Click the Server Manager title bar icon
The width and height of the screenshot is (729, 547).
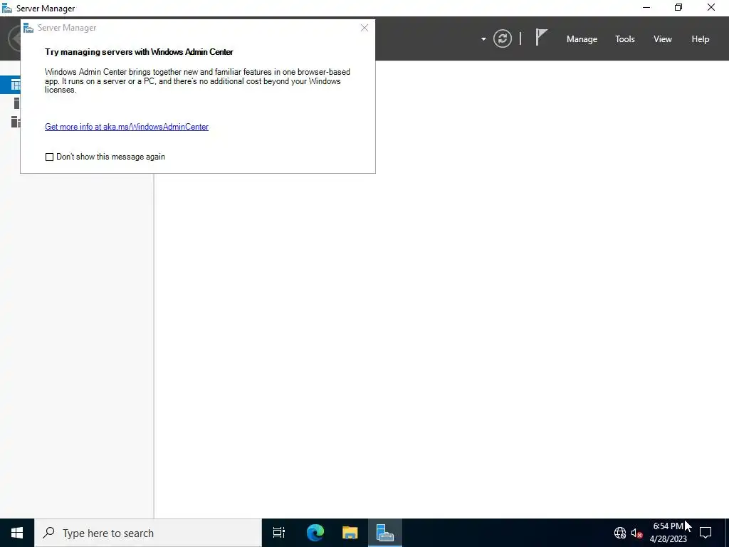click(x=7, y=8)
